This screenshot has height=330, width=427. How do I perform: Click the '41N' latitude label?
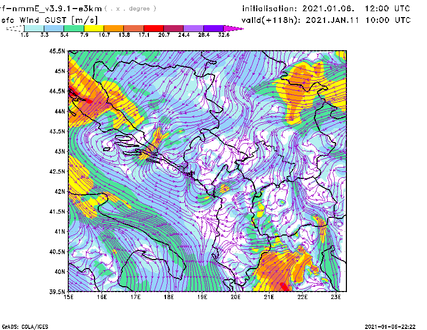(60, 232)
